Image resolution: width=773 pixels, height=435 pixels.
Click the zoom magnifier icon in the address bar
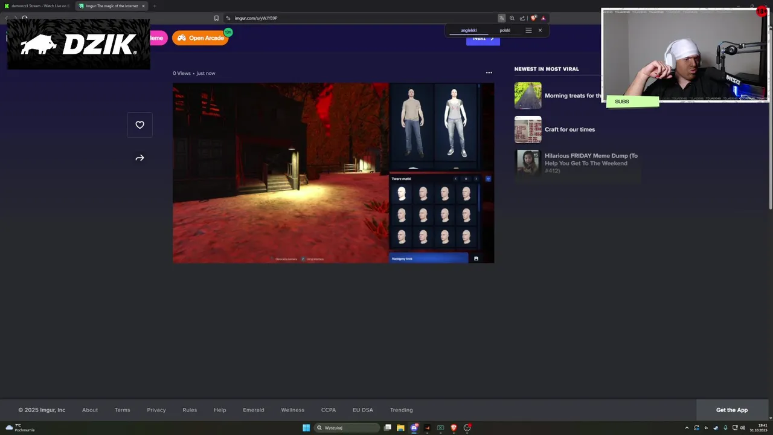point(512,18)
